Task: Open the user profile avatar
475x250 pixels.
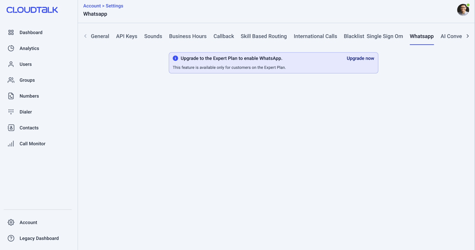Action: (463, 10)
